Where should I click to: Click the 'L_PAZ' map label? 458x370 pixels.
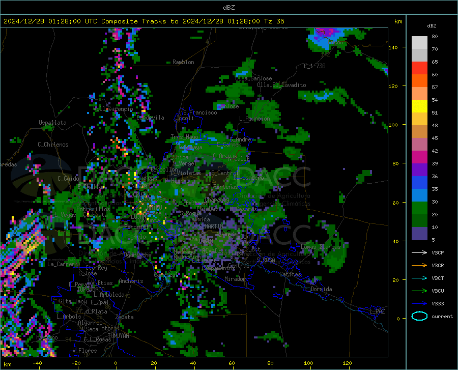pyautogui.click(x=377, y=311)
